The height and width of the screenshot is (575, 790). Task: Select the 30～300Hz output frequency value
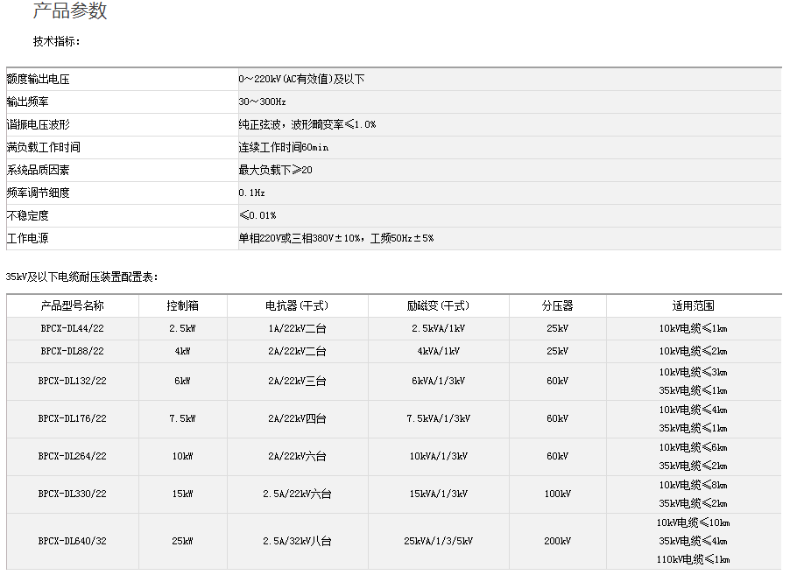pos(262,102)
